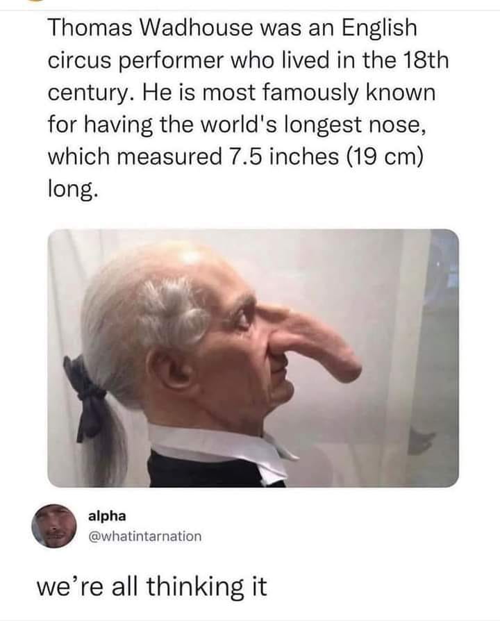Open the "alpha" display name profile
The width and height of the screenshot is (500, 621).
pyautogui.click(x=107, y=516)
